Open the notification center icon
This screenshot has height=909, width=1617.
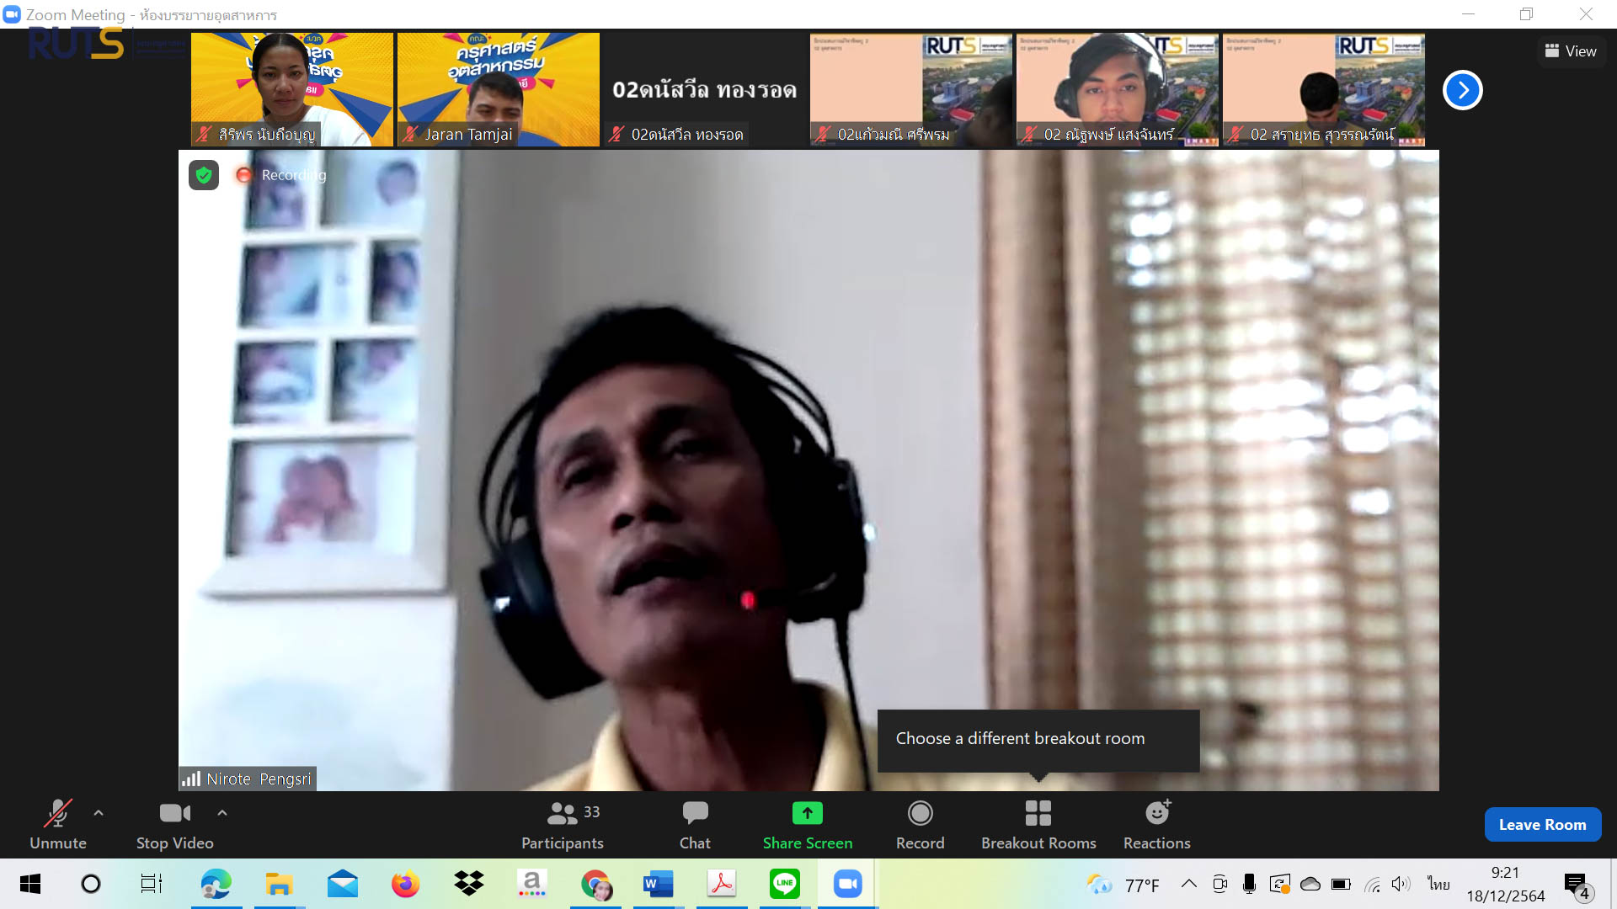pyautogui.click(x=1578, y=885)
